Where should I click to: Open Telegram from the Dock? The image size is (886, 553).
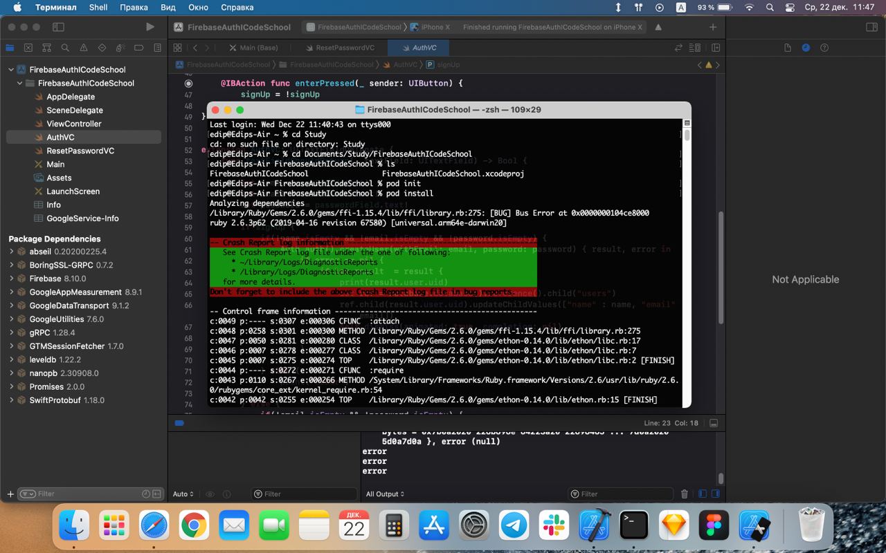pyautogui.click(x=514, y=526)
